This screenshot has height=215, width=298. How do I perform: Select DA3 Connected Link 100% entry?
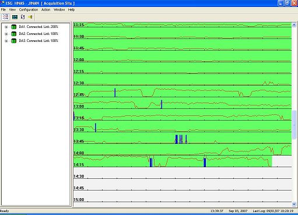(38, 41)
